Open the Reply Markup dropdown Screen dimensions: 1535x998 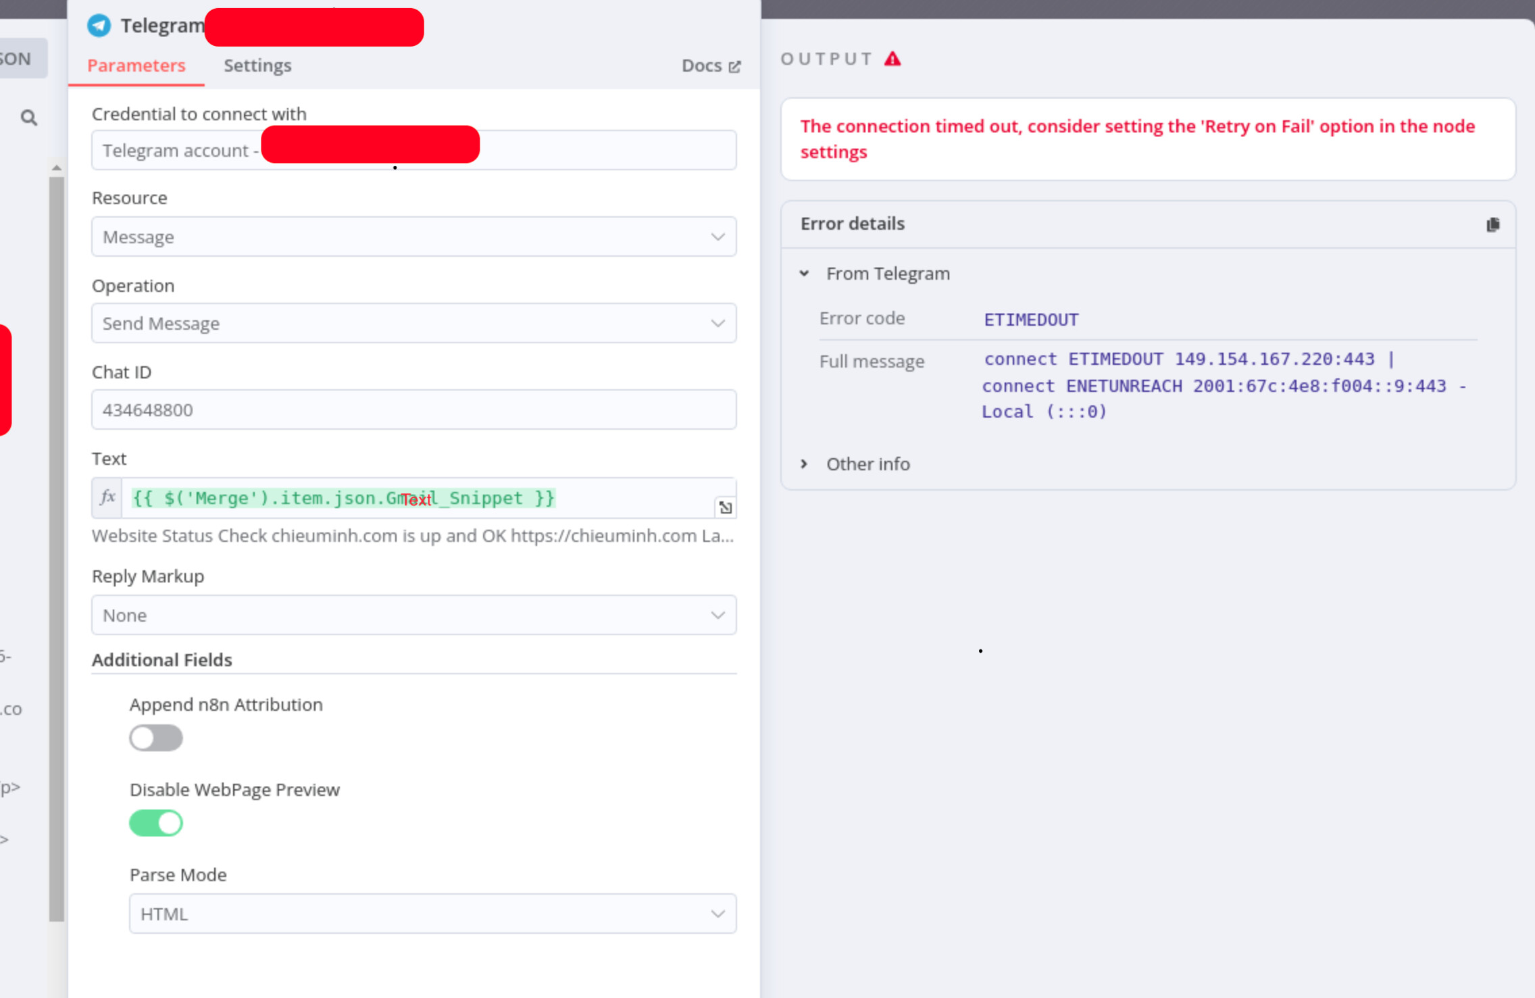[x=414, y=615]
